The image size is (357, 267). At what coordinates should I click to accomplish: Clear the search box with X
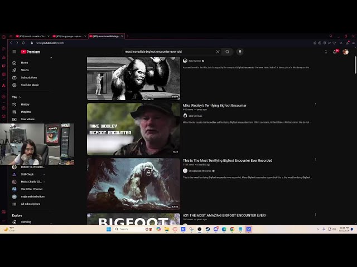click(218, 52)
